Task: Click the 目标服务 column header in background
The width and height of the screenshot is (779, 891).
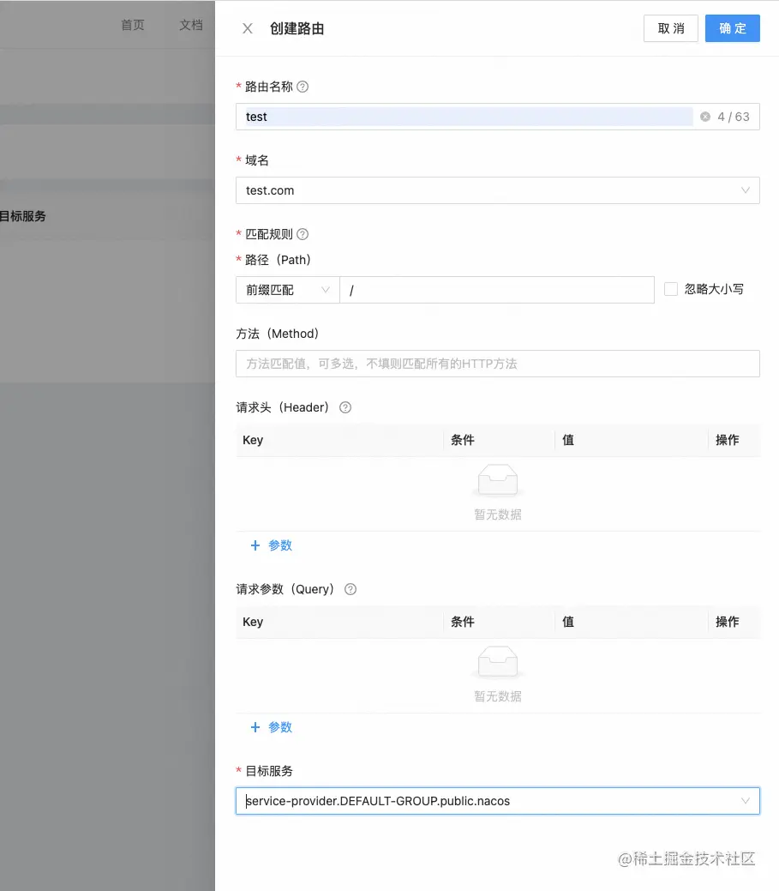Action: pyautogui.click(x=23, y=216)
